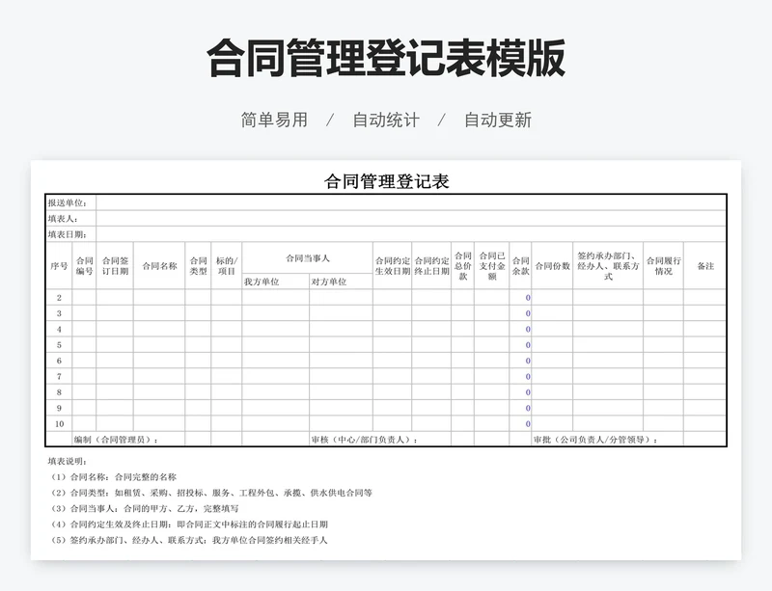Viewport: 772px width, 591px height.
Task: Click the 审核（中心/部门负责人） footer label
Action: (x=365, y=439)
